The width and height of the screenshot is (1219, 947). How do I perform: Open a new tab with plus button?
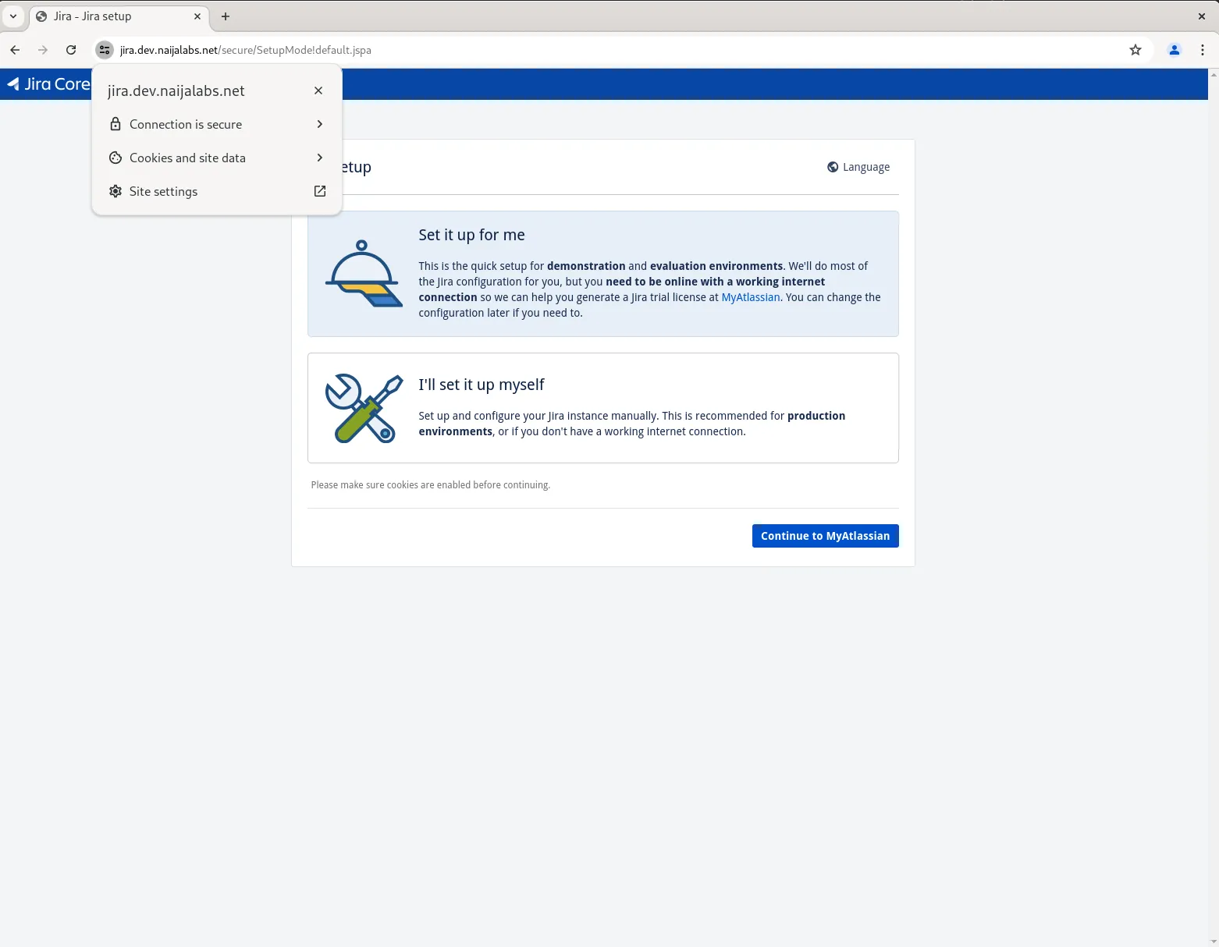point(226,16)
